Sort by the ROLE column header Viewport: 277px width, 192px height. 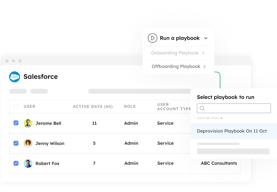tap(130, 106)
